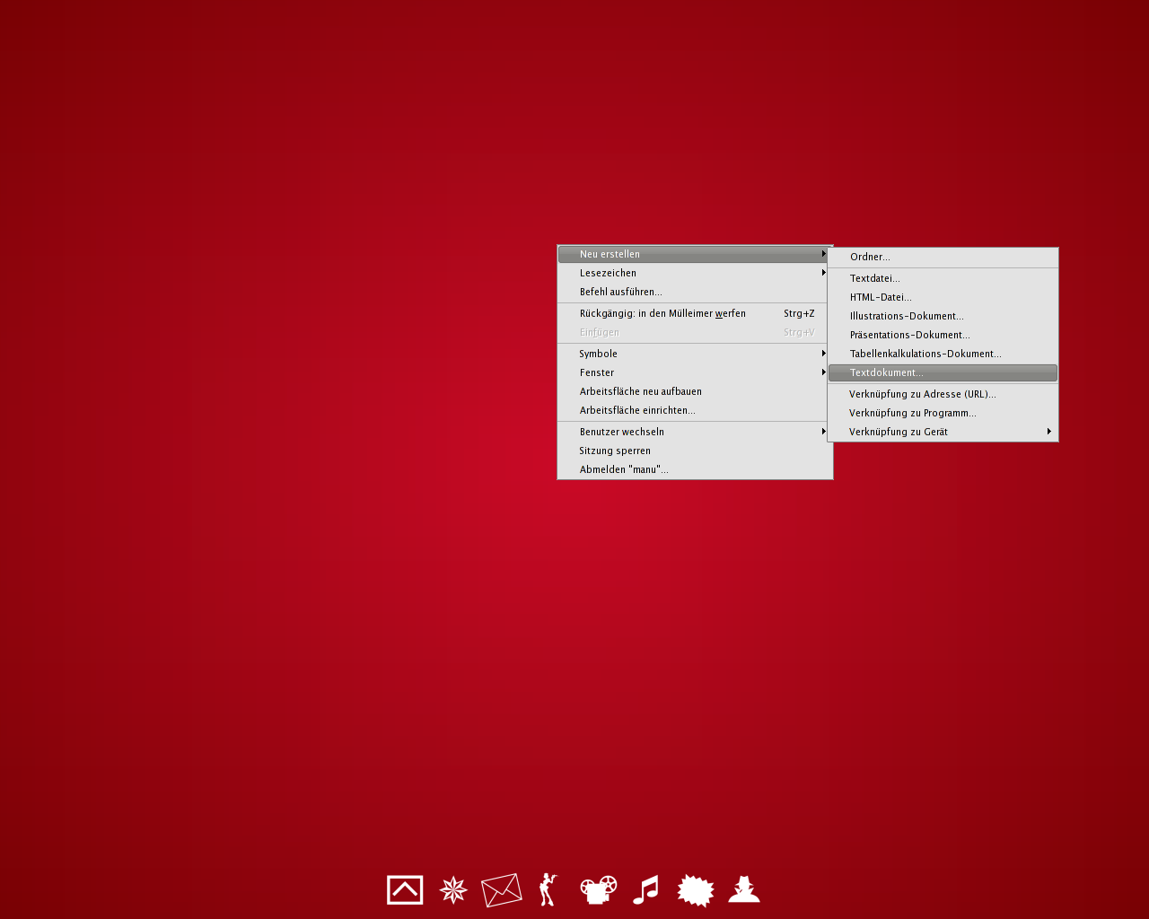The height and width of the screenshot is (919, 1149).
Task: Choose Verknüpfung zu Programm...
Action: [x=943, y=413]
